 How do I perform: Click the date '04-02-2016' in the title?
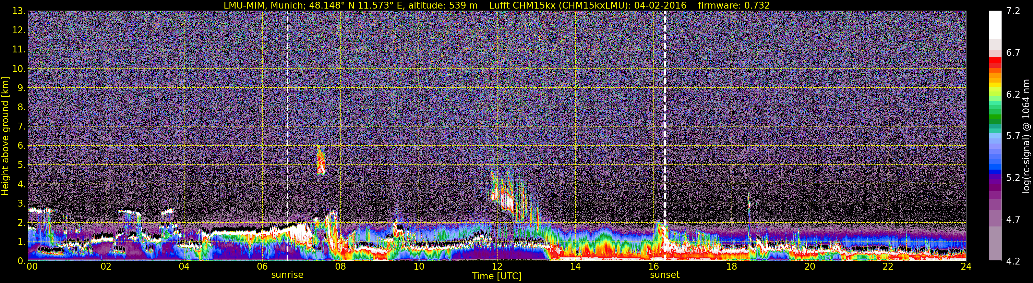tap(660, 5)
